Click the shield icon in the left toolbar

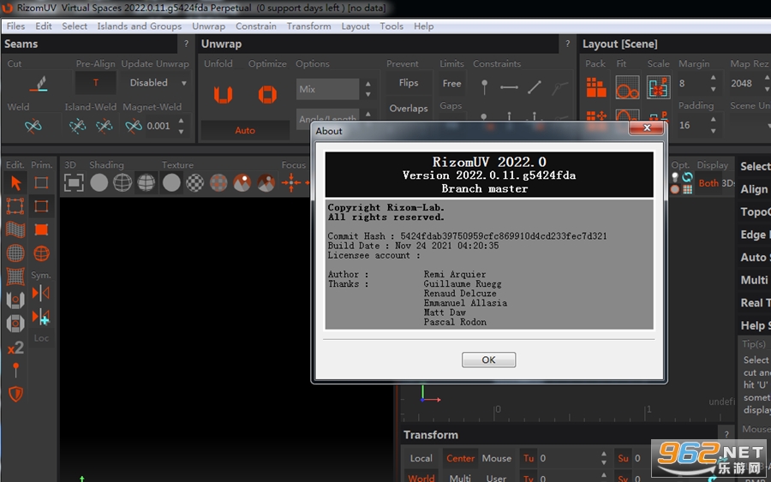(x=15, y=394)
